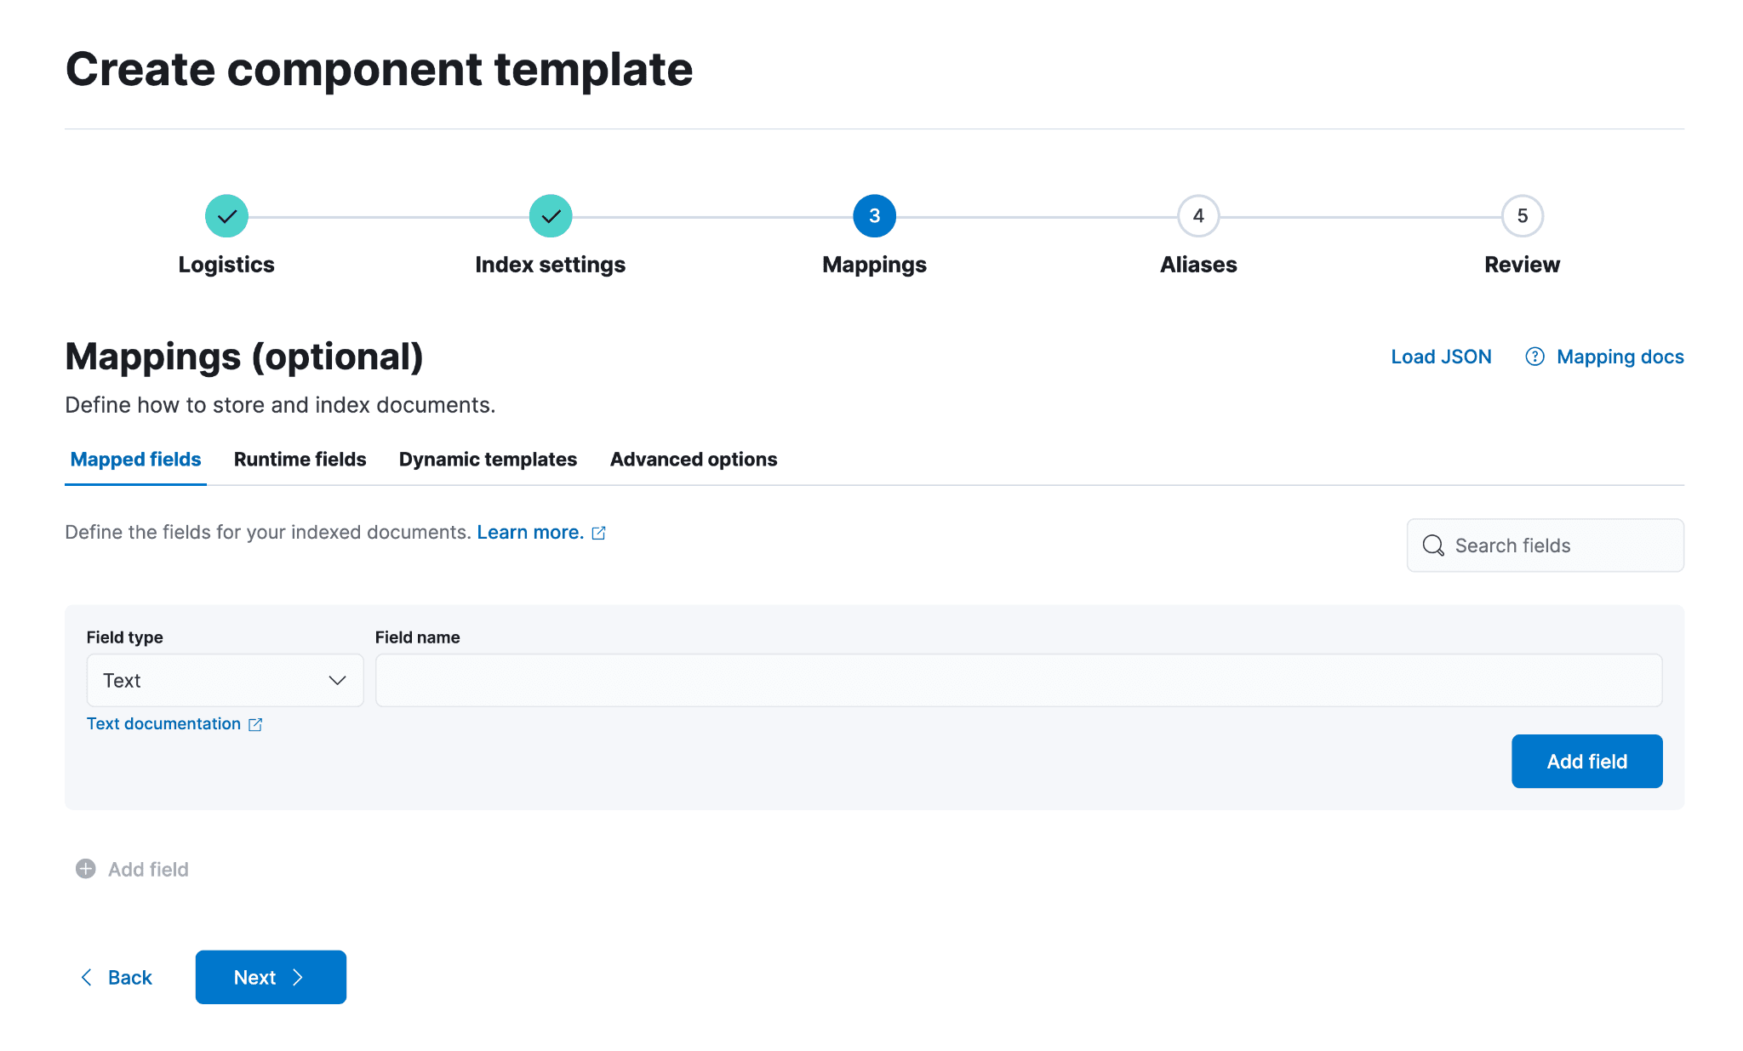Switch to the Advanced options tab
This screenshot has height=1051, width=1743.
[693, 459]
